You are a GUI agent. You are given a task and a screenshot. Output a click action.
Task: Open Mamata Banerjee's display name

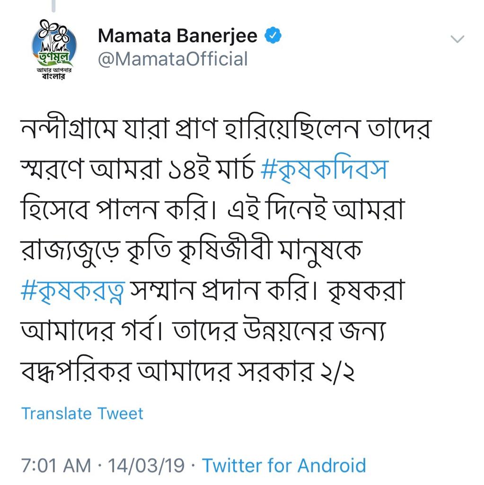177,36
